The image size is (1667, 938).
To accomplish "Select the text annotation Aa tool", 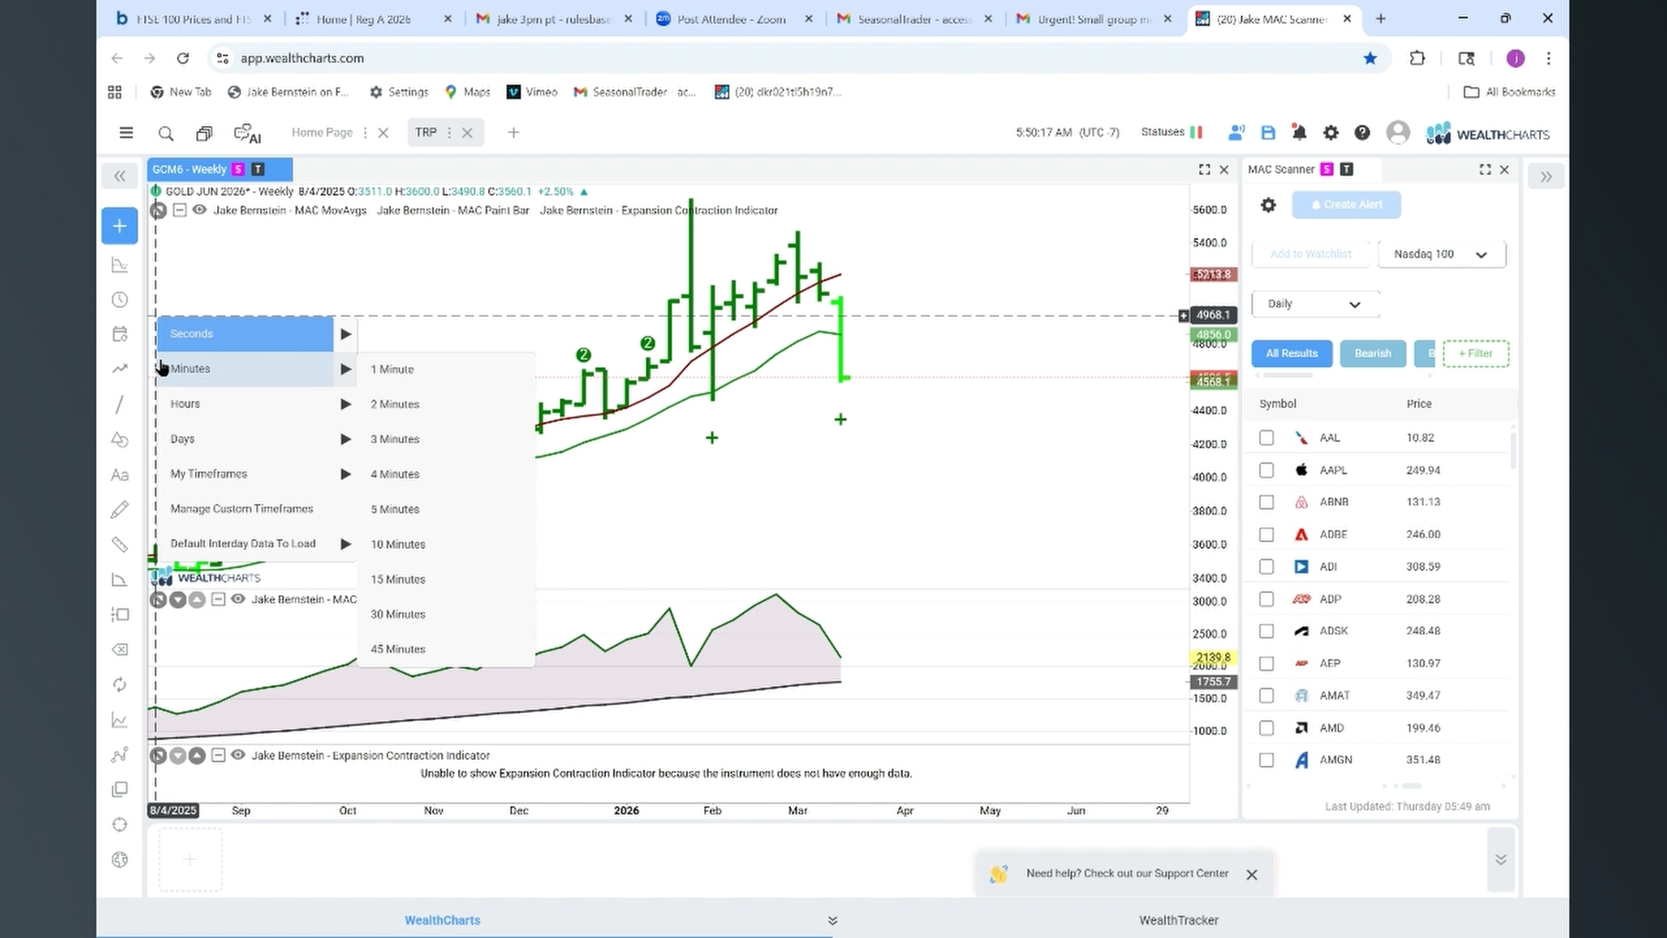I will 120,475.
